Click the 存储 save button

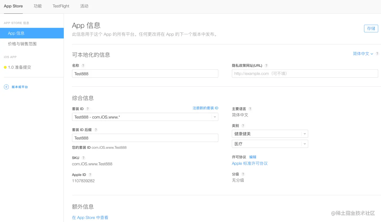click(371, 28)
